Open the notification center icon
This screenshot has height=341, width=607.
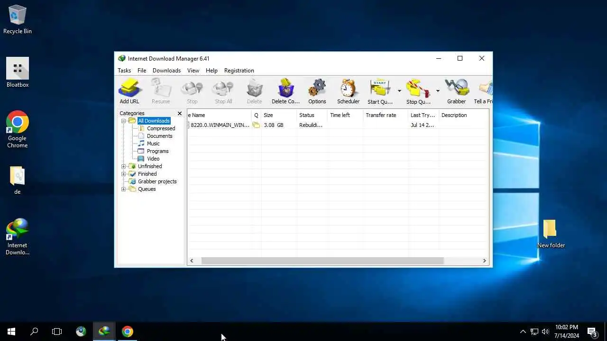coord(592,332)
